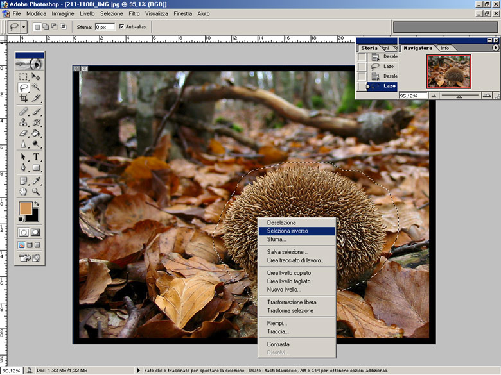Open the Navigatore panel options menu arrow
Viewport: 501px width, 375px height.
(x=495, y=48)
